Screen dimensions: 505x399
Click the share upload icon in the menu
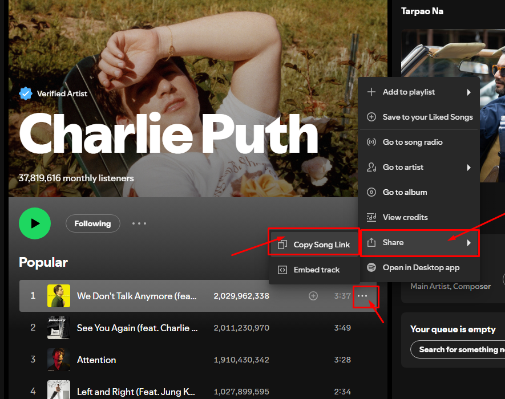[371, 242]
